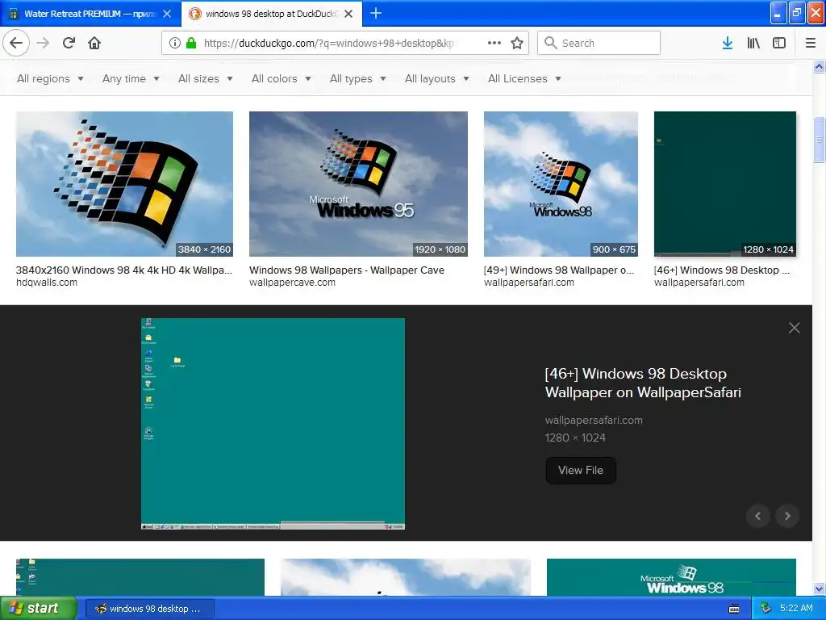Click the dark teal 1280 × 1024 thumbnail

tap(725, 184)
